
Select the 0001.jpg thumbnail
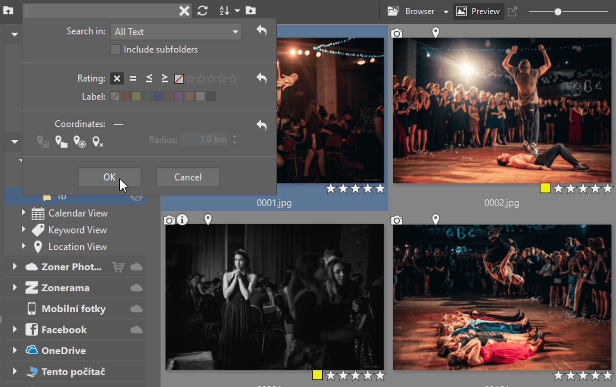330,110
